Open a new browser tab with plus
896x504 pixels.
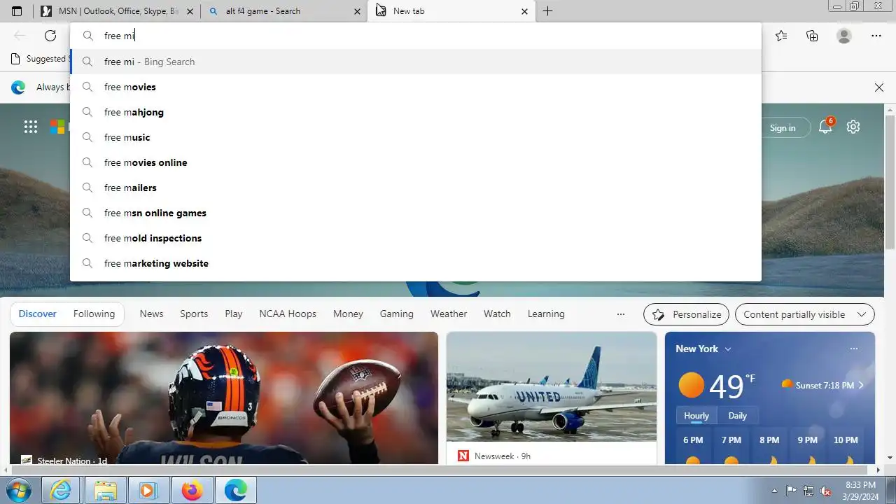pyautogui.click(x=547, y=11)
